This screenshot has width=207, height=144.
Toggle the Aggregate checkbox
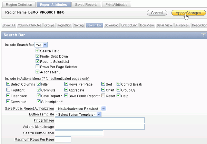[66, 90]
